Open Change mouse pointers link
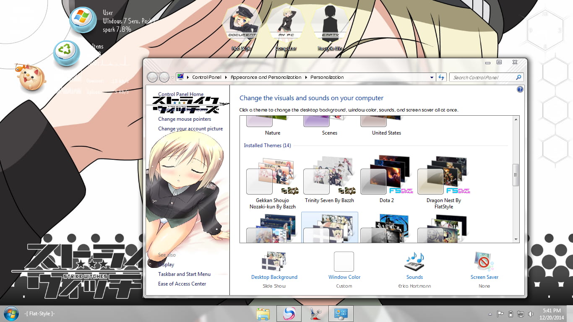The image size is (573, 322). coord(185,119)
